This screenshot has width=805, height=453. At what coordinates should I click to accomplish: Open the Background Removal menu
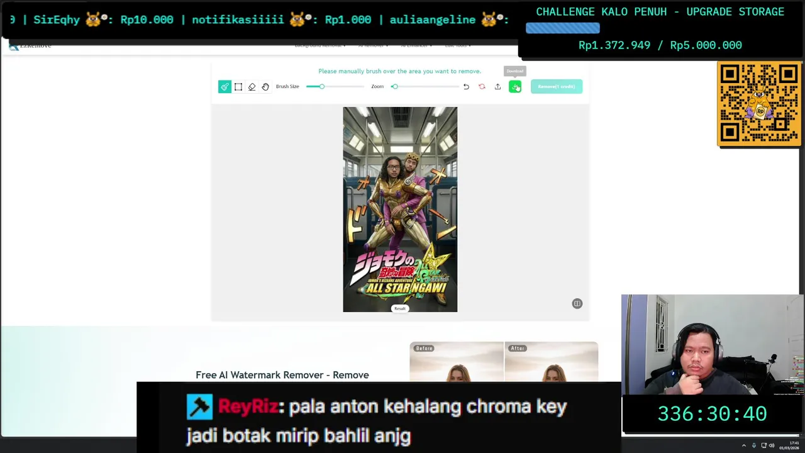[320, 45]
